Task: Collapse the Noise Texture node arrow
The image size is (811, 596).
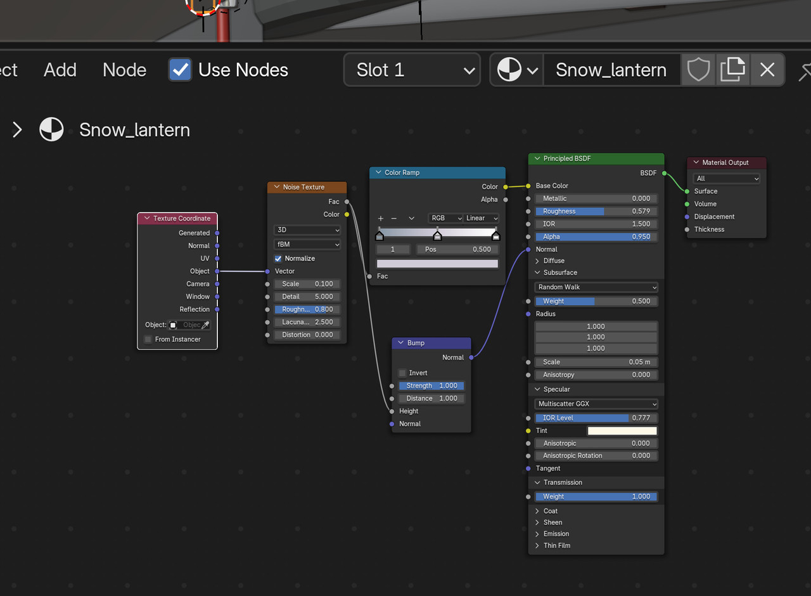Action: tap(277, 187)
